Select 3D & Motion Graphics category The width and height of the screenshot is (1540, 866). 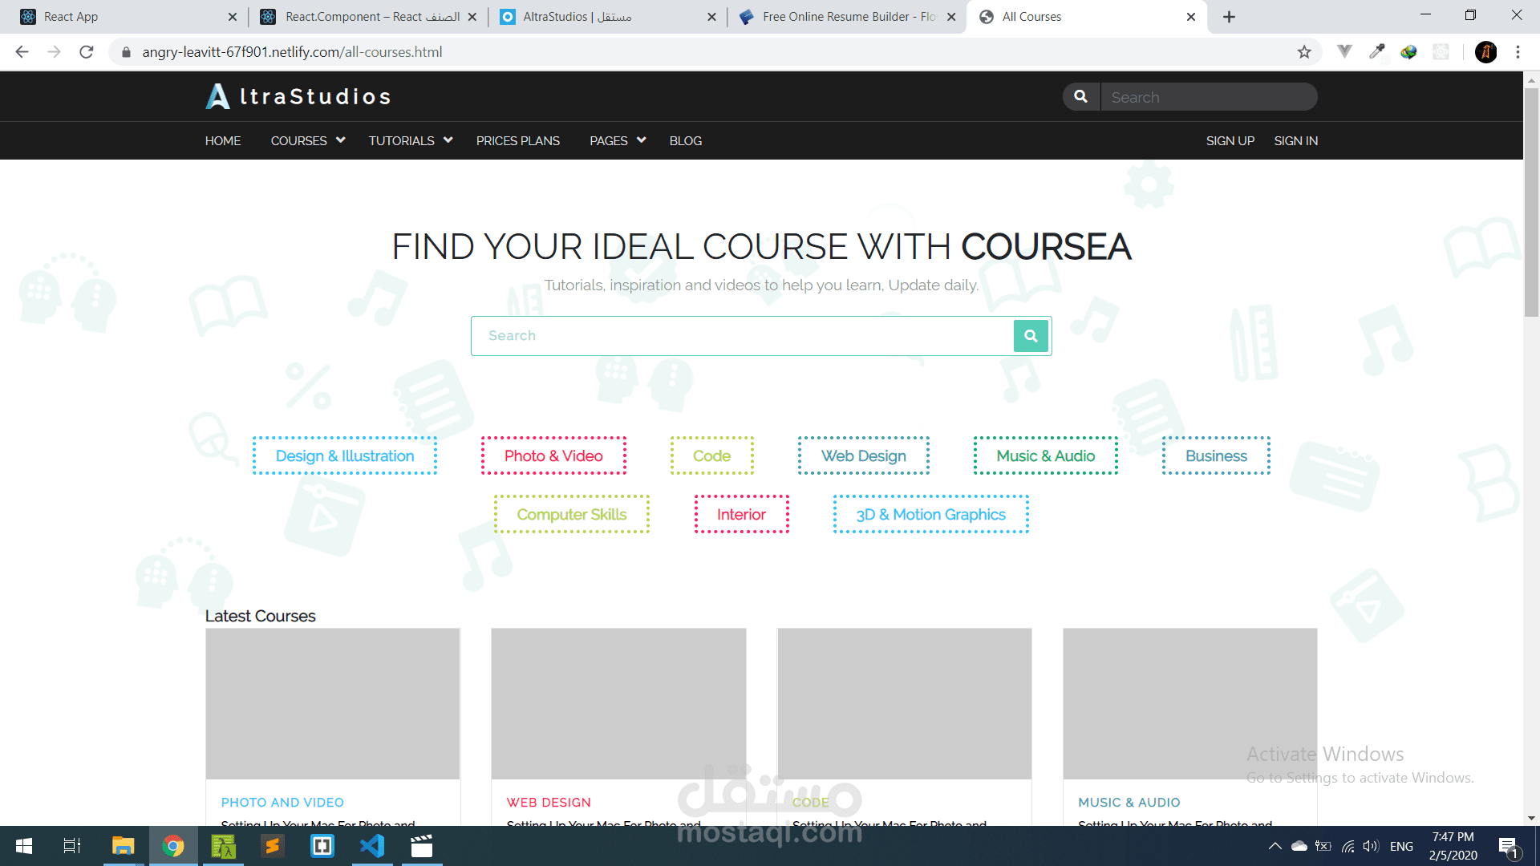(930, 514)
